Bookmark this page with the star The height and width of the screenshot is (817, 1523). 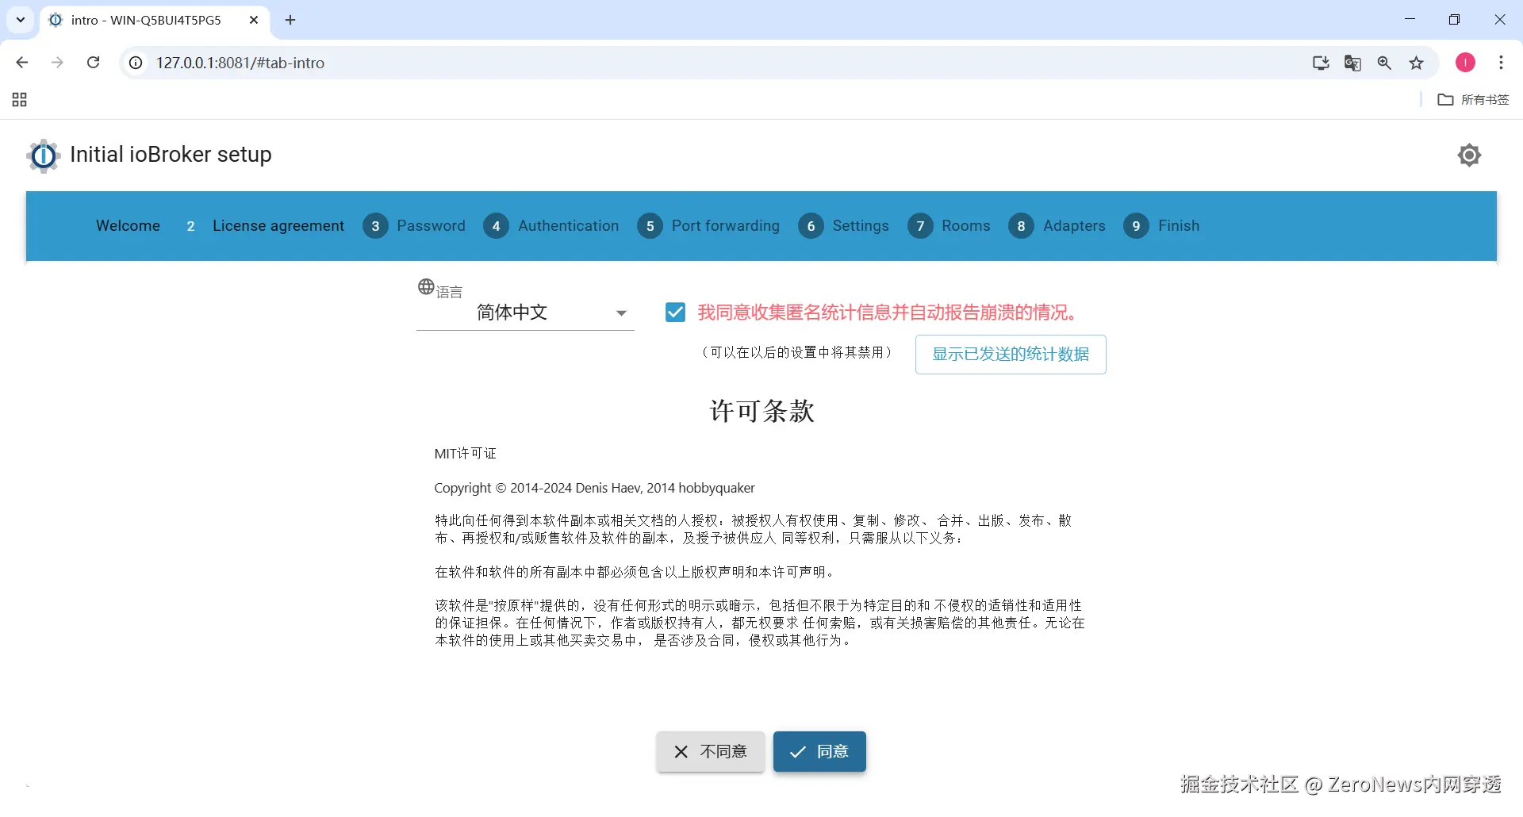(1416, 63)
